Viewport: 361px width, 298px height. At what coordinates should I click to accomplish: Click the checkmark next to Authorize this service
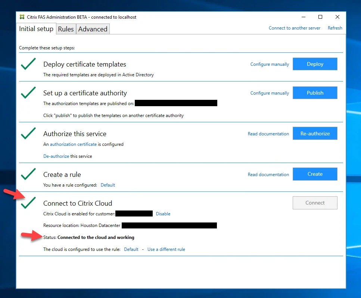point(28,133)
